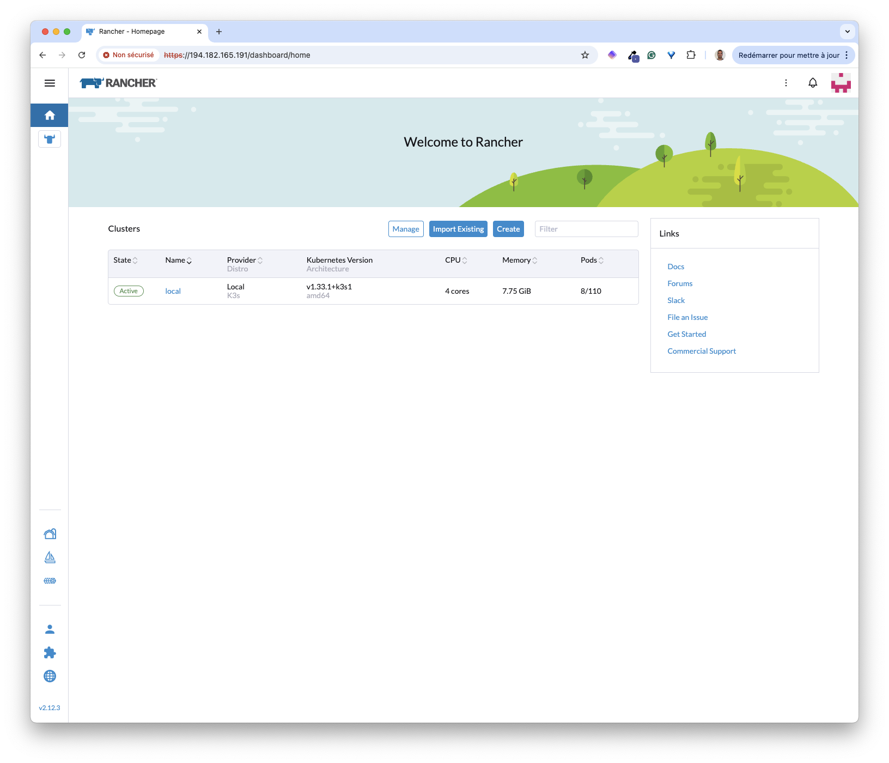Open Global Settings globe icon
This screenshot has height=763, width=889.
point(50,676)
